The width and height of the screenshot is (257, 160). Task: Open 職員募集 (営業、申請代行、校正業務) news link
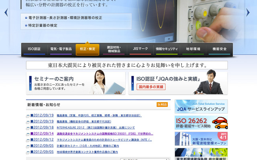coord(99,116)
